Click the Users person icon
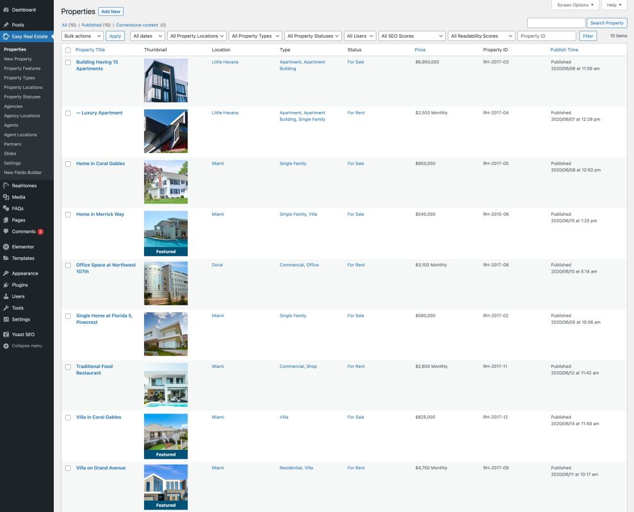Screen dimensions: 634x512 (x=6, y=296)
